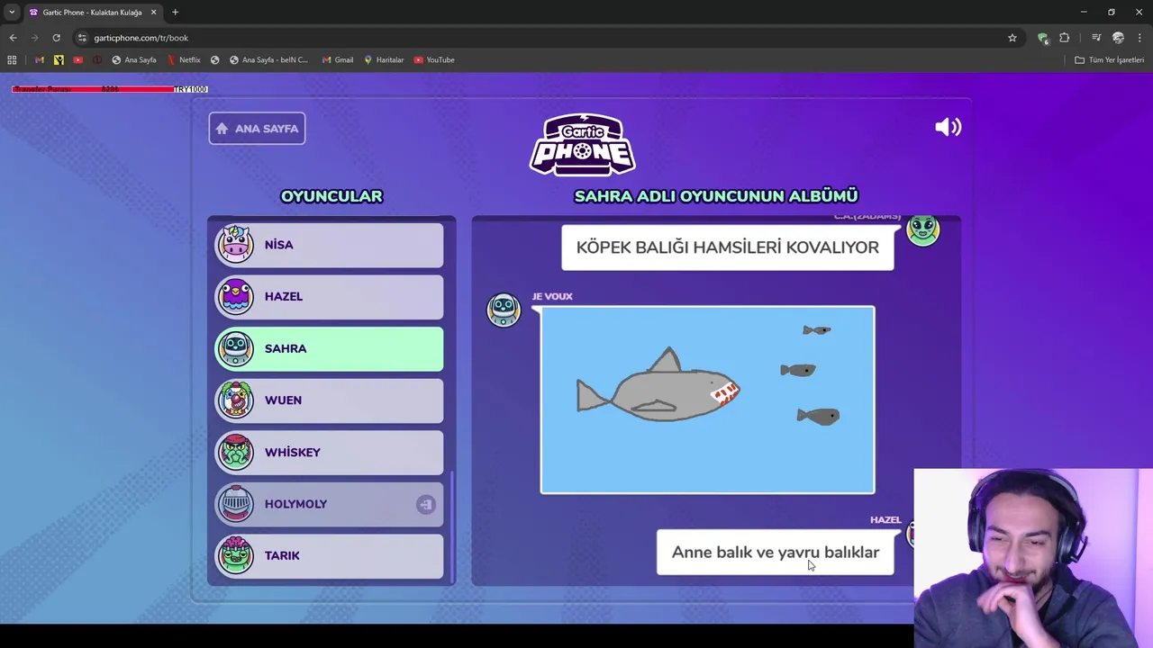Viewport: 1153px width, 648px height.
Task: Open the Tüm Yer İşaretleri folder
Action: (x=1109, y=60)
